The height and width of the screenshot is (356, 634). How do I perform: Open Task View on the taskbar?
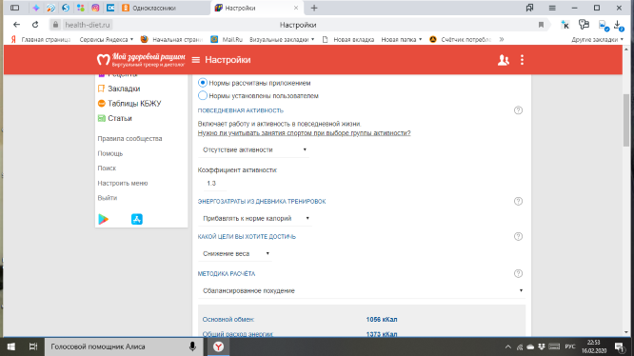[33, 346]
